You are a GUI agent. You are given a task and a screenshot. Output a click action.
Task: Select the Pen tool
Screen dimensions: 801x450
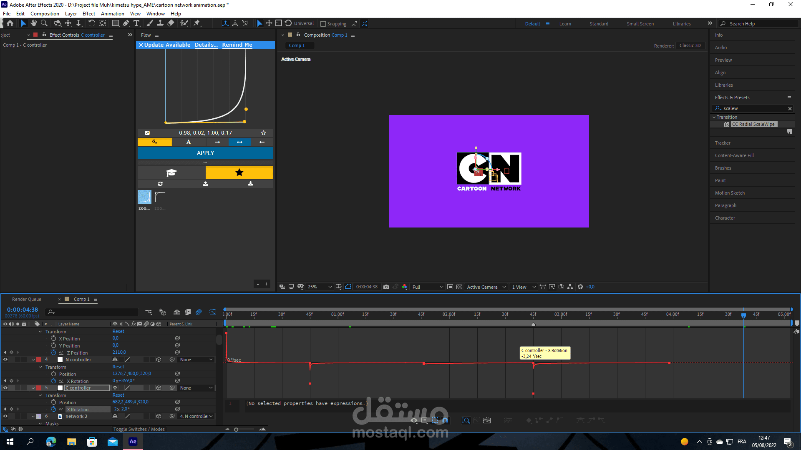click(x=126, y=23)
